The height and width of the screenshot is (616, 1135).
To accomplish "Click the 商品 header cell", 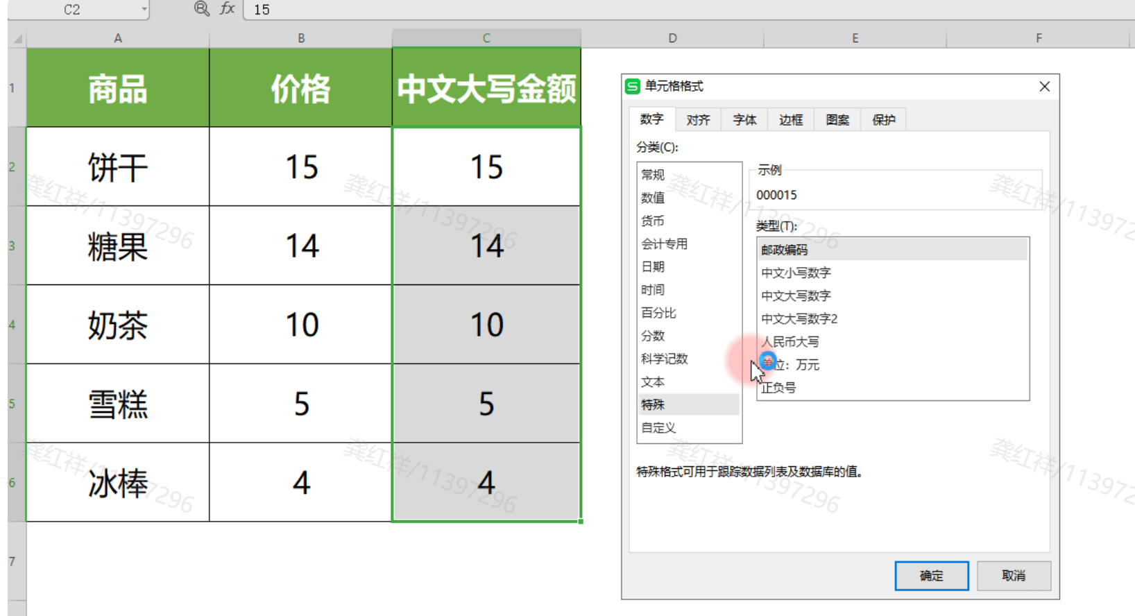I will [x=118, y=87].
